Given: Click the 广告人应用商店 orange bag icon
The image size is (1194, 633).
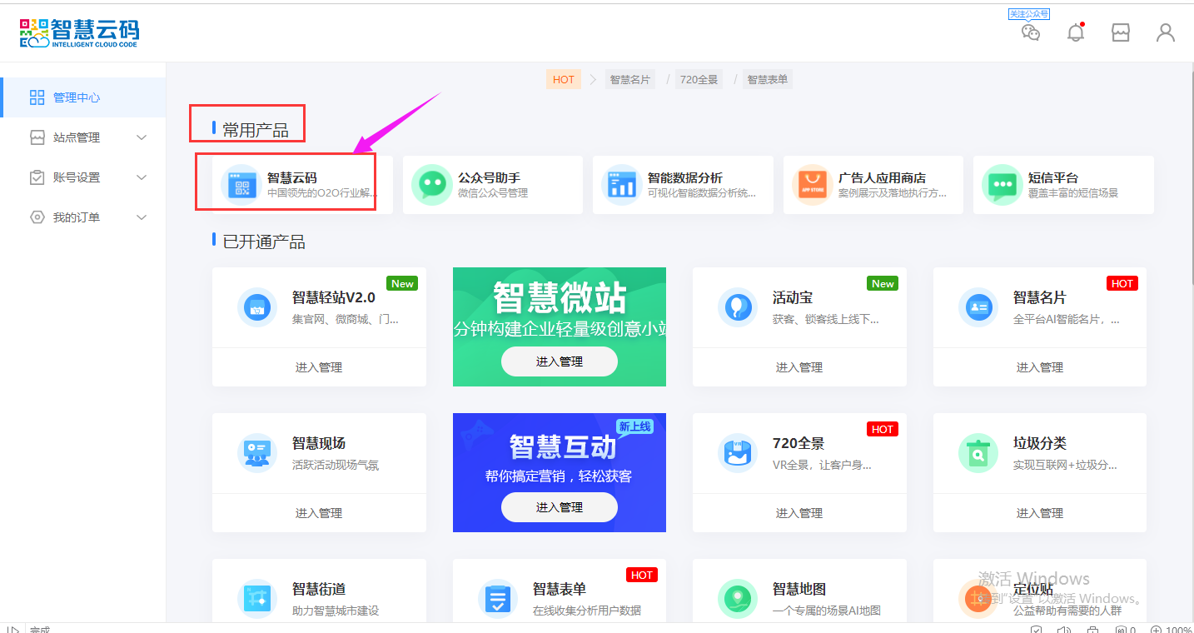Looking at the screenshot, I should (811, 185).
